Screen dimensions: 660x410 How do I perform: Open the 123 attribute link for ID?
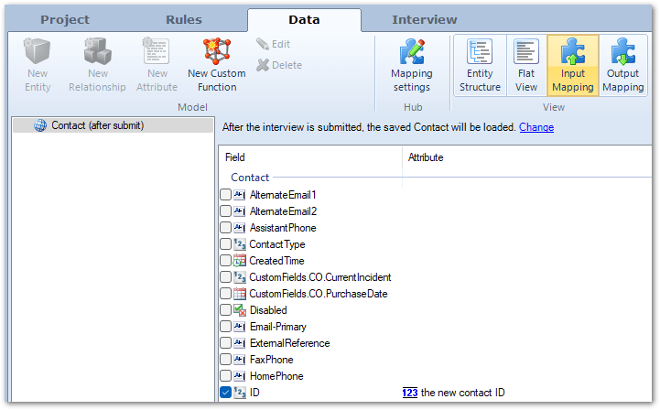click(409, 393)
